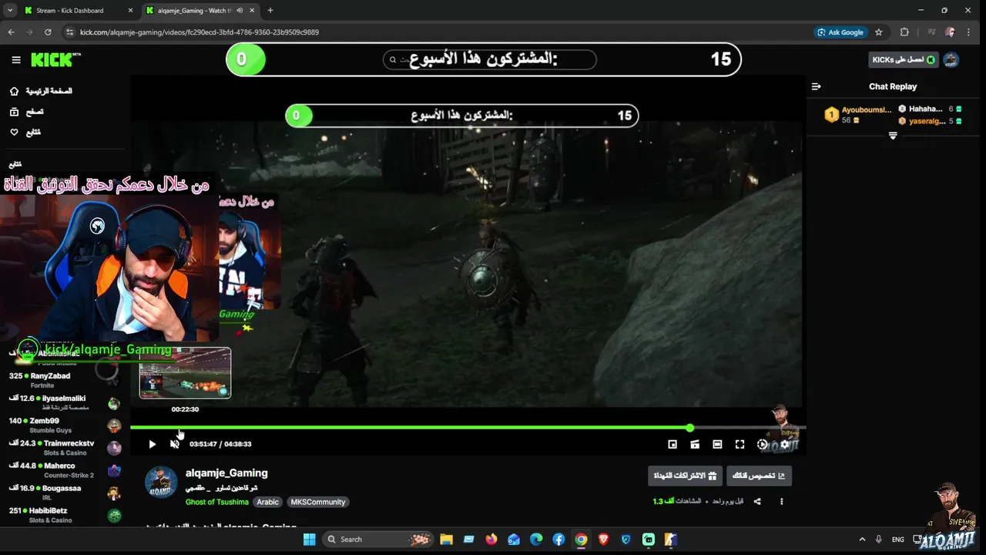Open Maherco channel in sidebar

(65, 470)
